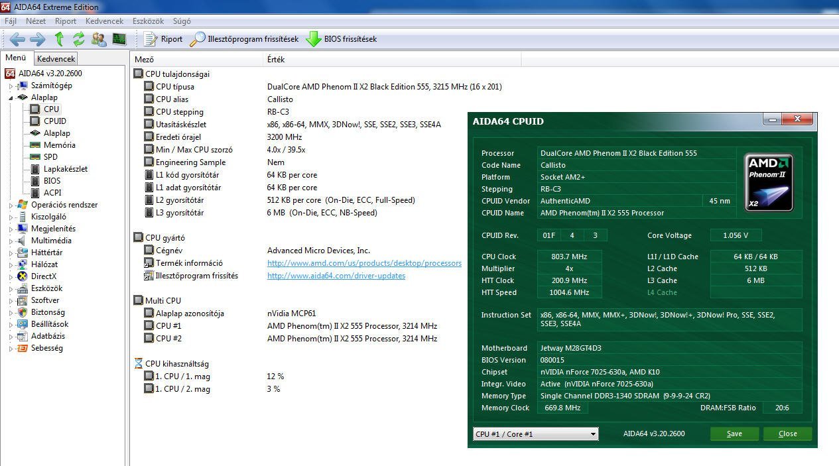Collapse the Alaplap tree node

click(11, 98)
